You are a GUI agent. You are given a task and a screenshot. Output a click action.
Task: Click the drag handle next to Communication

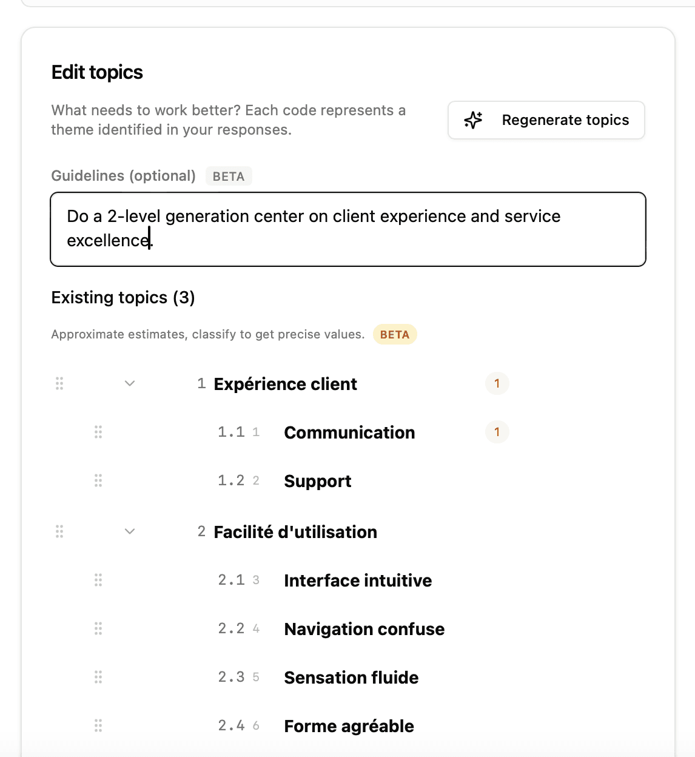[x=98, y=432]
